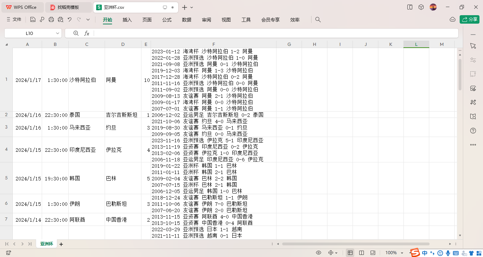483x257 pixels.
Task: Switch to normal view mode
Action: coord(350,253)
